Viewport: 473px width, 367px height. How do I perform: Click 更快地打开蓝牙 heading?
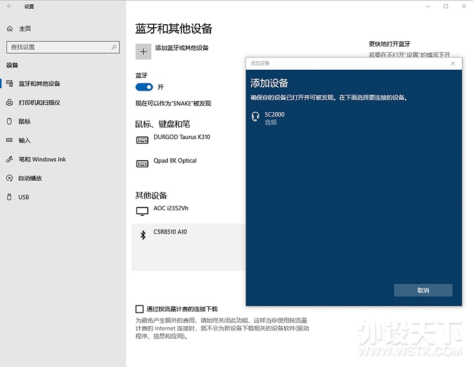[x=390, y=44]
